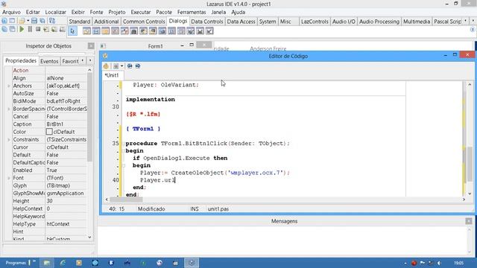Click the Toggle Form/Unit icon
Screen dimensions: 477x268
pyautogui.click(x=52, y=21)
